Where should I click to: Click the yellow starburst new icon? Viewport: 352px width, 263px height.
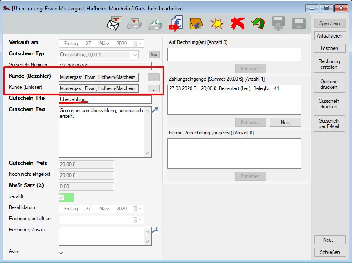click(217, 23)
